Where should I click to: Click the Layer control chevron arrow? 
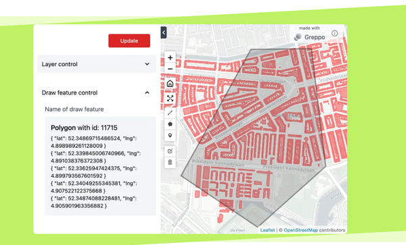tap(147, 64)
